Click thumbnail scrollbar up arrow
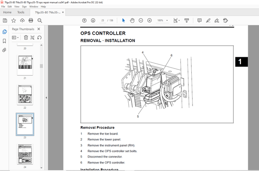 (41, 45)
